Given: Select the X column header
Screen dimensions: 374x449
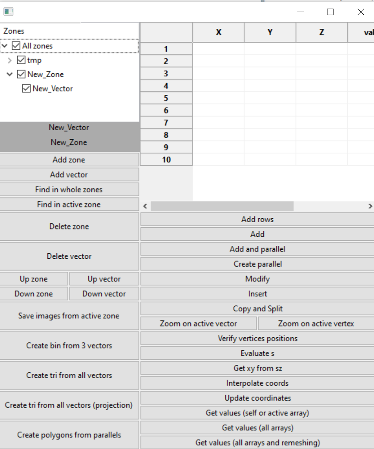Looking at the screenshot, I should tap(218, 32).
